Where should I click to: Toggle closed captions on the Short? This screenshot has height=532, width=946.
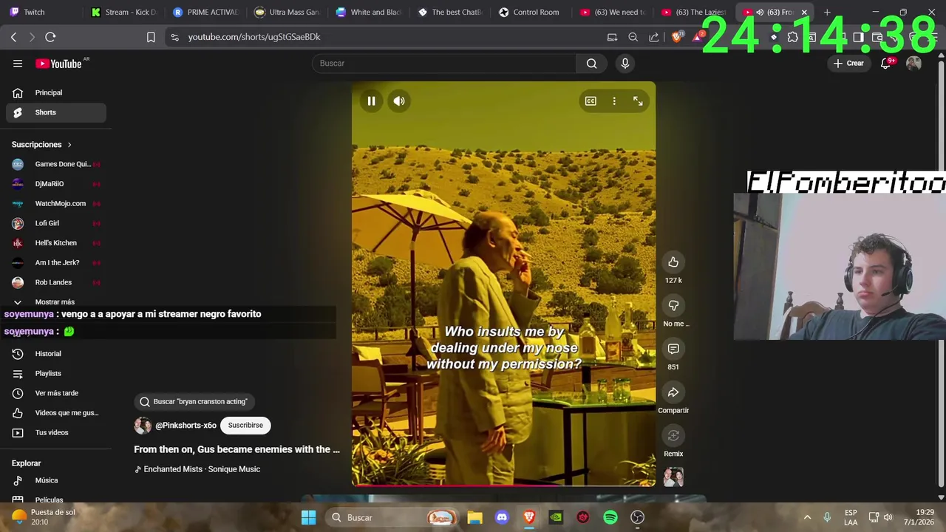point(591,101)
